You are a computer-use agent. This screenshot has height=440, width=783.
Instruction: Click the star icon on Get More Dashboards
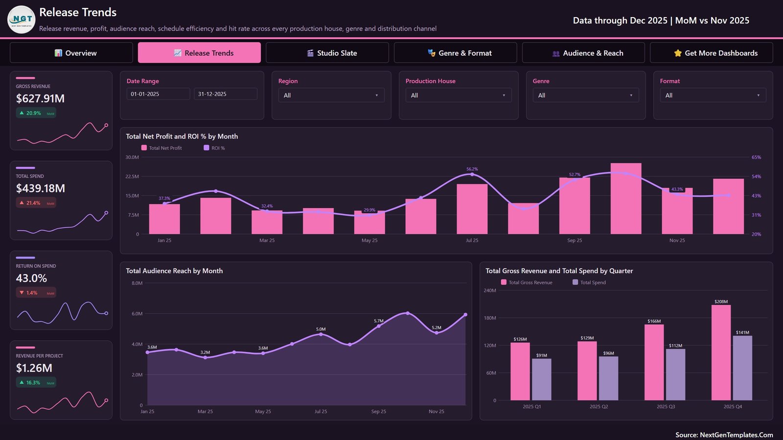(678, 53)
